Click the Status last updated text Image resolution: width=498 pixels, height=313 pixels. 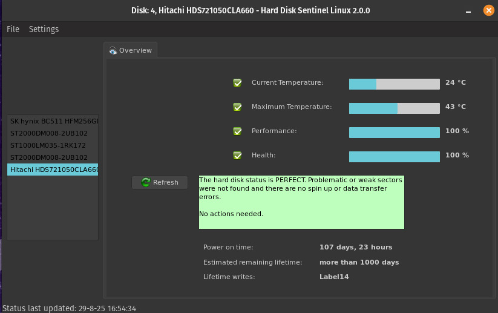click(70, 308)
